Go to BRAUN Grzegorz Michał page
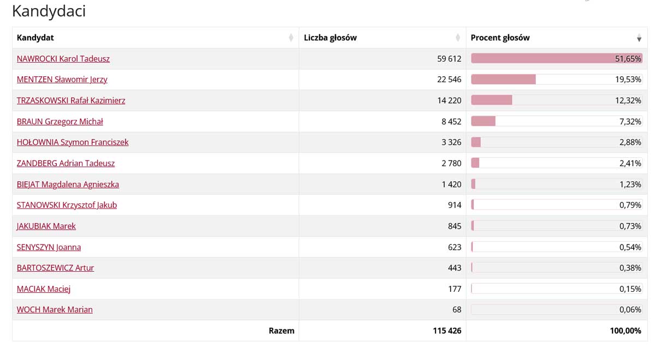 click(60, 121)
